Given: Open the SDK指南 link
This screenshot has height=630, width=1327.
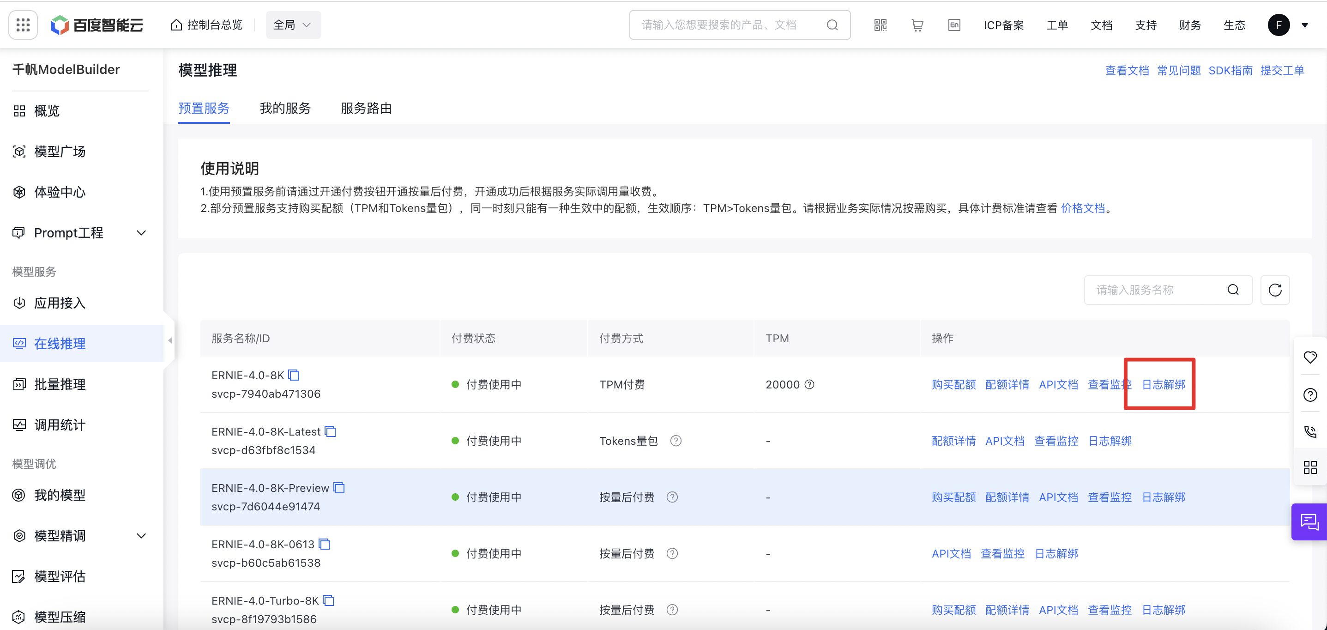Looking at the screenshot, I should (1230, 71).
